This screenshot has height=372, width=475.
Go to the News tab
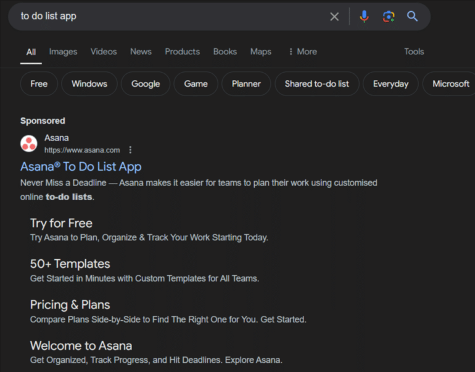141,52
